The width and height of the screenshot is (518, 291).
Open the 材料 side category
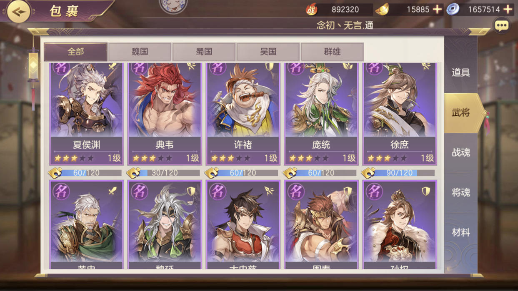click(460, 232)
